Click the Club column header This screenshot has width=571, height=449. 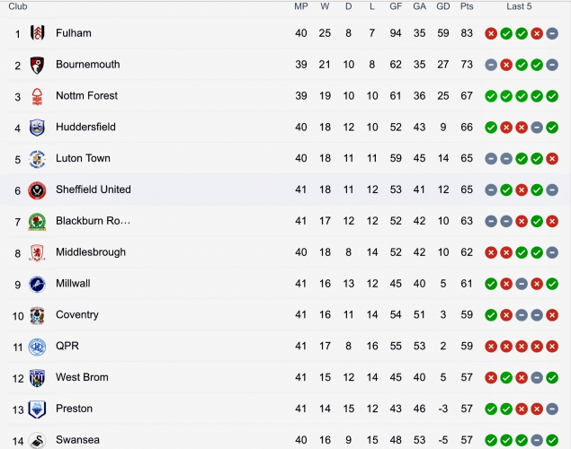(18, 6)
